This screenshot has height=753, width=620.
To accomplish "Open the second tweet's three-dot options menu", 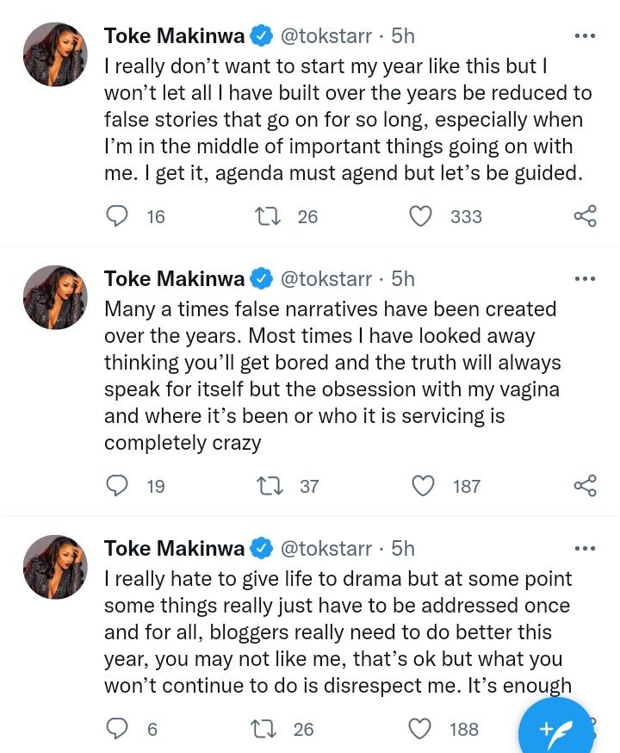I will click(585, 278).
